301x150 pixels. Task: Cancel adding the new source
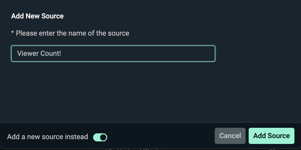click(230, 136)
